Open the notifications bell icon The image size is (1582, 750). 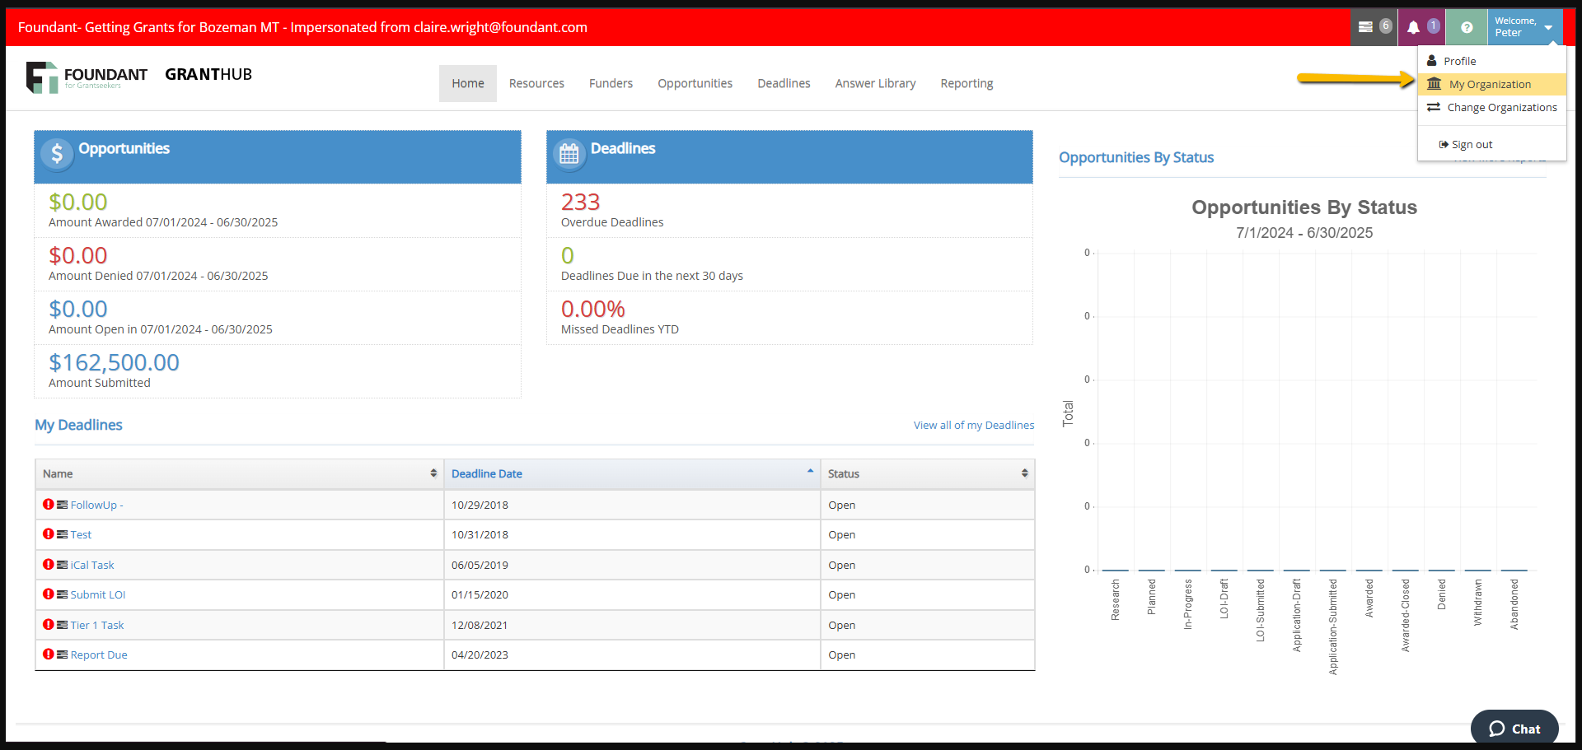tap(1413, 27)
